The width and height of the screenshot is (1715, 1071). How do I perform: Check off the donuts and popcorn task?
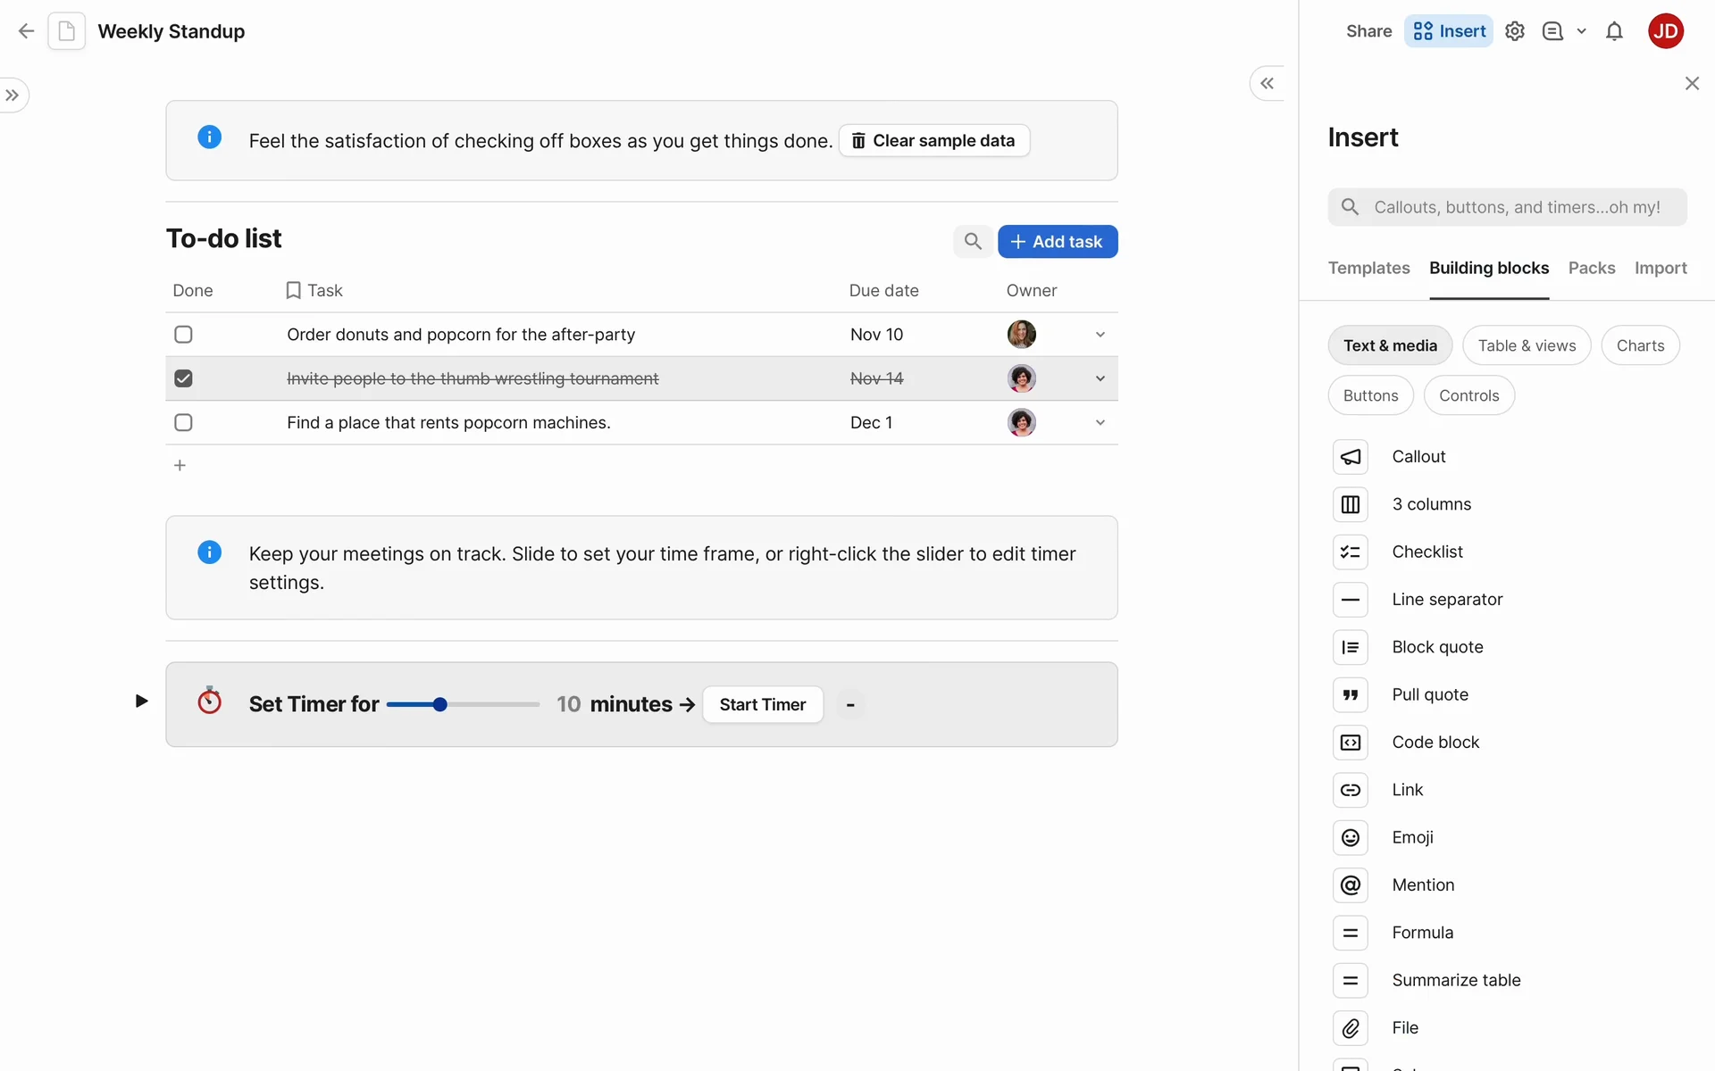[x=183, y=335]
